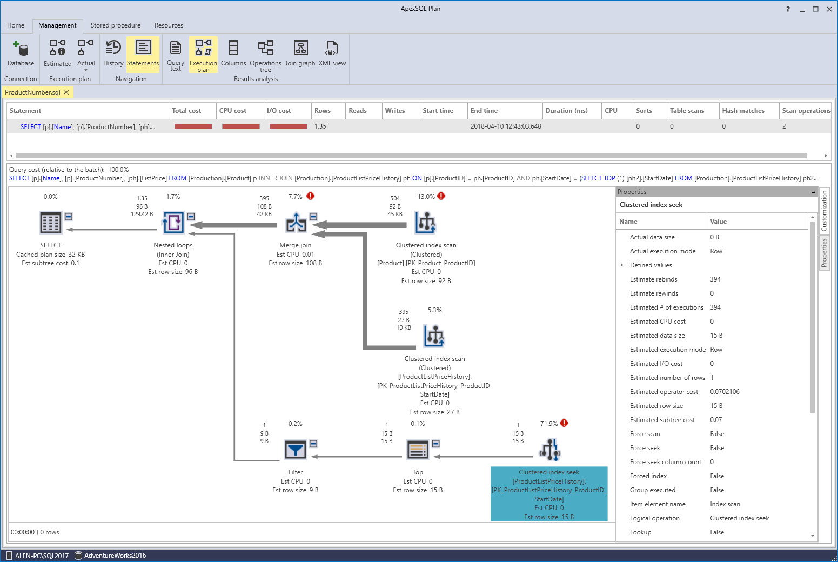Select the Product Clustered index scan icon
This screenshot has height=562, width=838.
[x=426, y=223]
